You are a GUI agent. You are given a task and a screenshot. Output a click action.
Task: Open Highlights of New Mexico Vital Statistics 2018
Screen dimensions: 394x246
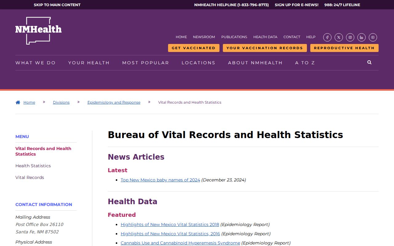pyautogui.click(x=170, y=224)
